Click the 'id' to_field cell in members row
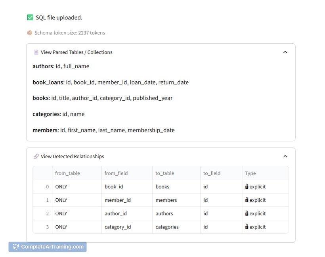 221,200
